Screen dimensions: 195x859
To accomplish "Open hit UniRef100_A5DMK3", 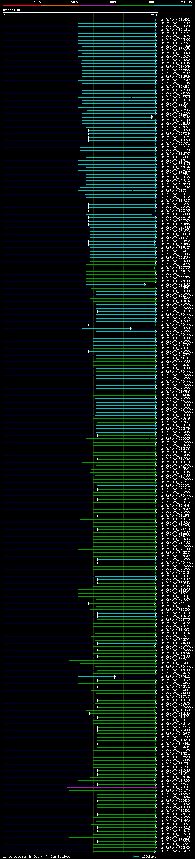I will (175, 847).
